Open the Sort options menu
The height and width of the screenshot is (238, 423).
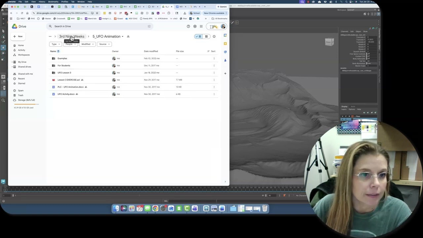[211, 51]
